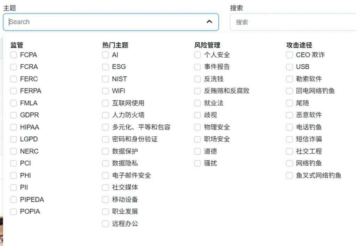Check the GDPR checkbox
The image size is (356, 246).
(14, 115)
